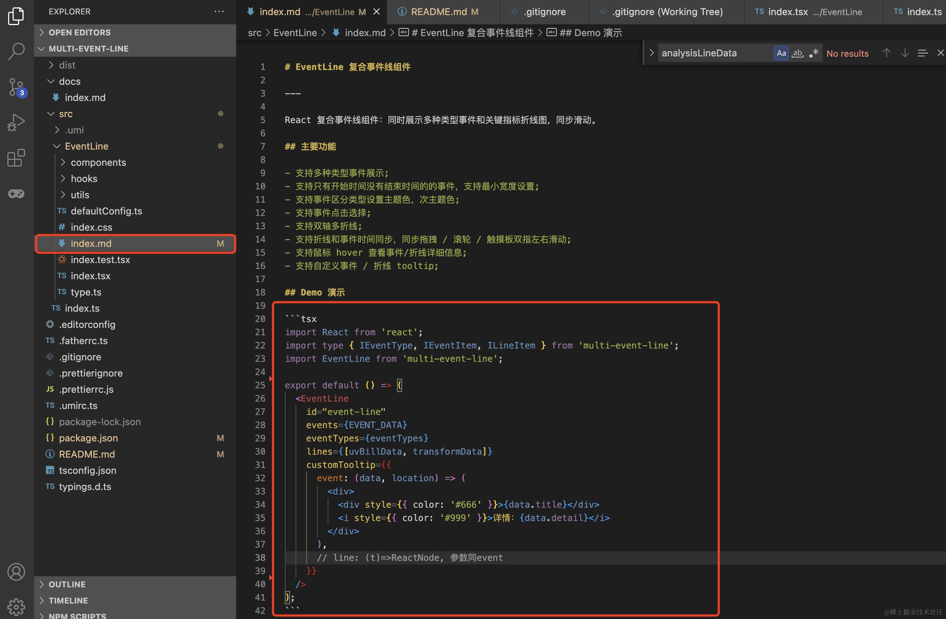Screen dimensions: 946x619
Task: Switch to the .gitignore tab
Action: tap(544, 12)
